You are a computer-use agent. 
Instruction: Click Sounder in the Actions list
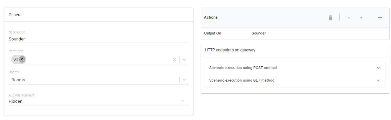coord(258,33)
